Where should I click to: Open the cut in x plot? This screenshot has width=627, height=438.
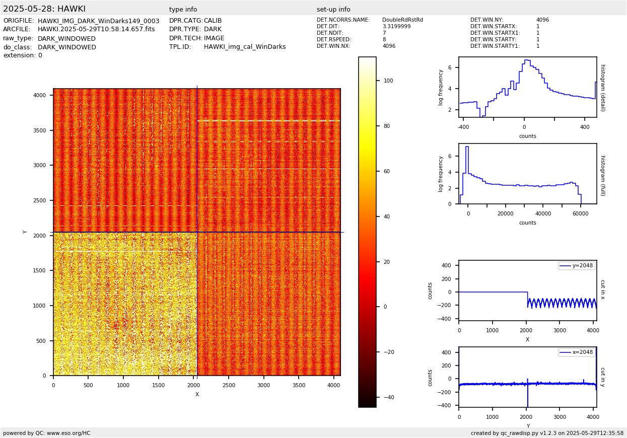pyautogui.click(x=527, y=290)
